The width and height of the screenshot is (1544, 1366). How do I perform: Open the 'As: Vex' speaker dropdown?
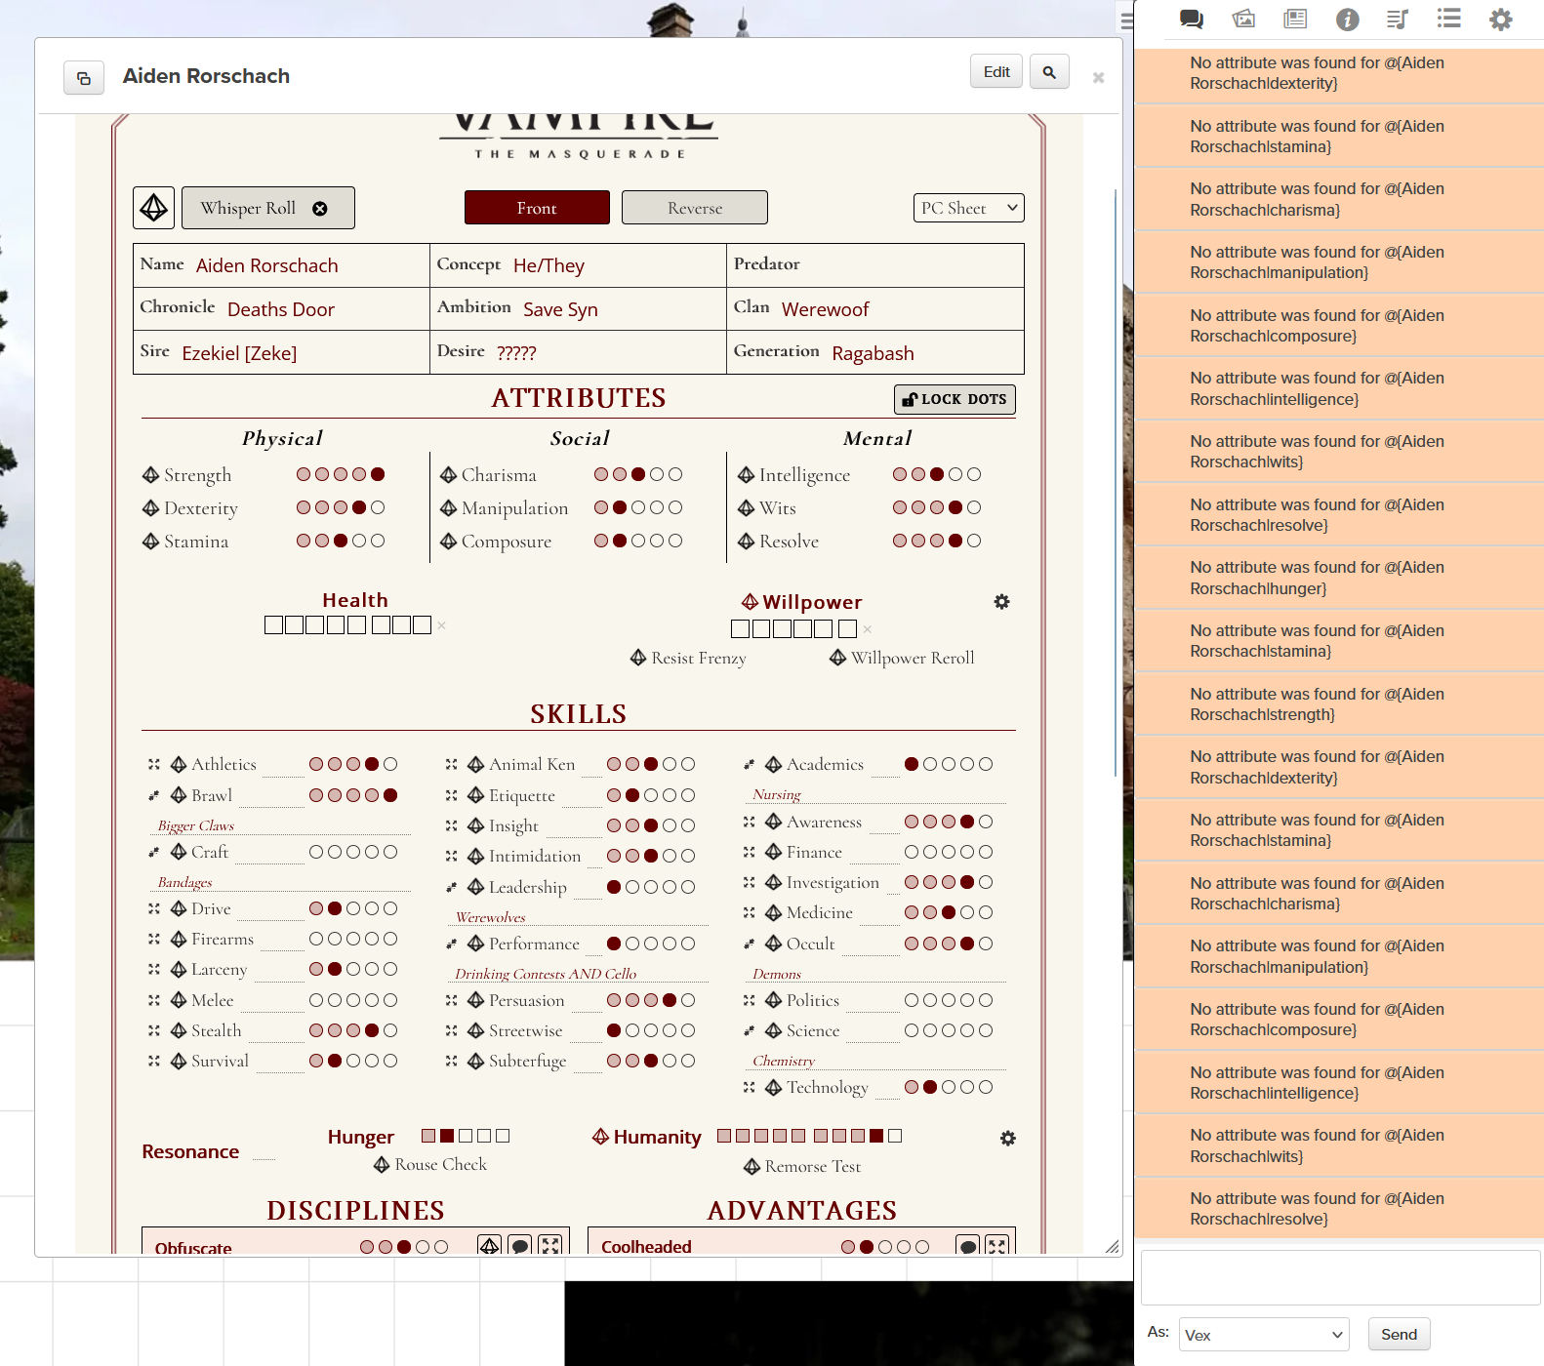pyautogui.click(x=1264, y=1335)
